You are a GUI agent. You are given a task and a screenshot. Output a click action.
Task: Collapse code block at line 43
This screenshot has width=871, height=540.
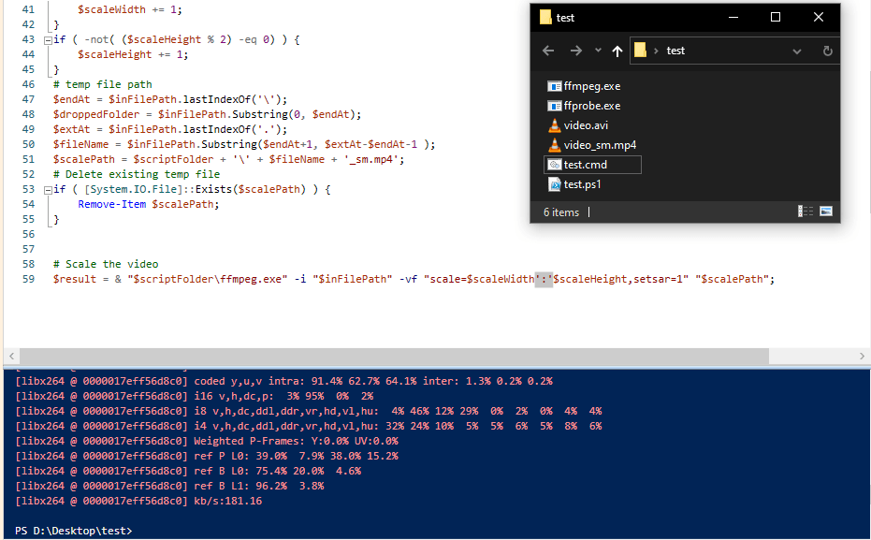[48, 41]
